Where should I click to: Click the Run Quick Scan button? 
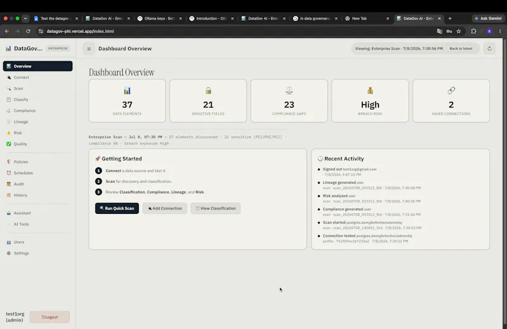(117, 208)
